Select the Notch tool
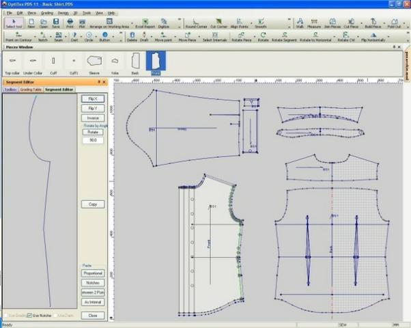This screenshot has height=328, width=411. (x=43, y=37)
